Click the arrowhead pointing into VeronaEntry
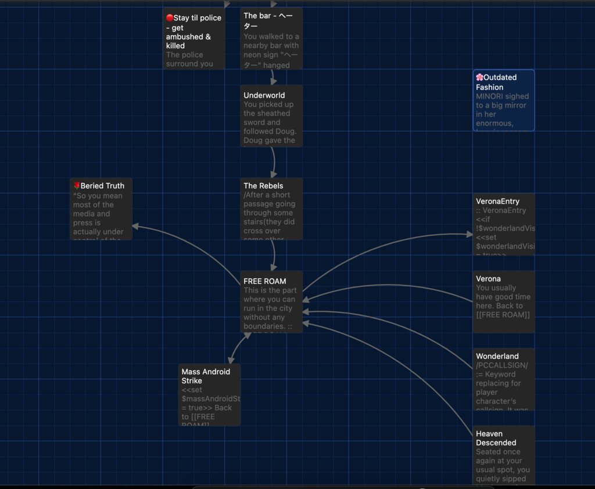The width and height of the screenshot is (595, 489). point(469,235)
